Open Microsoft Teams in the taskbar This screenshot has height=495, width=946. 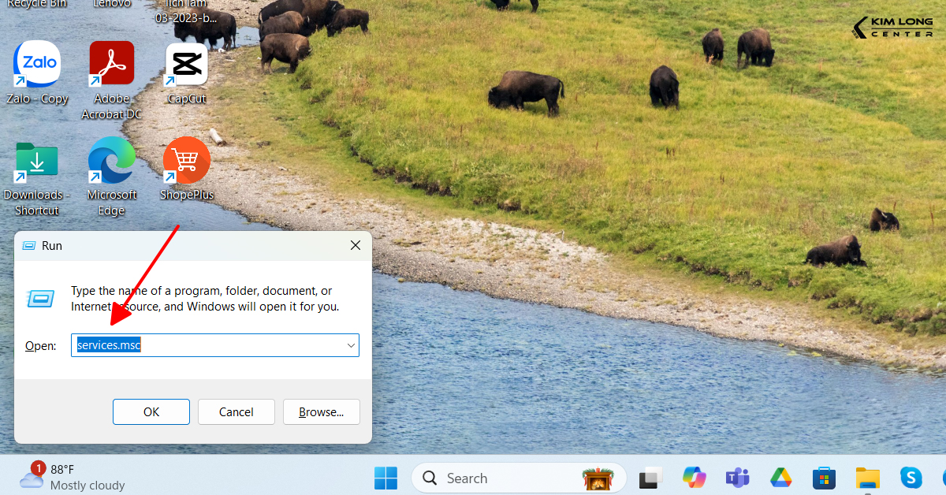[x=737, y=478]
